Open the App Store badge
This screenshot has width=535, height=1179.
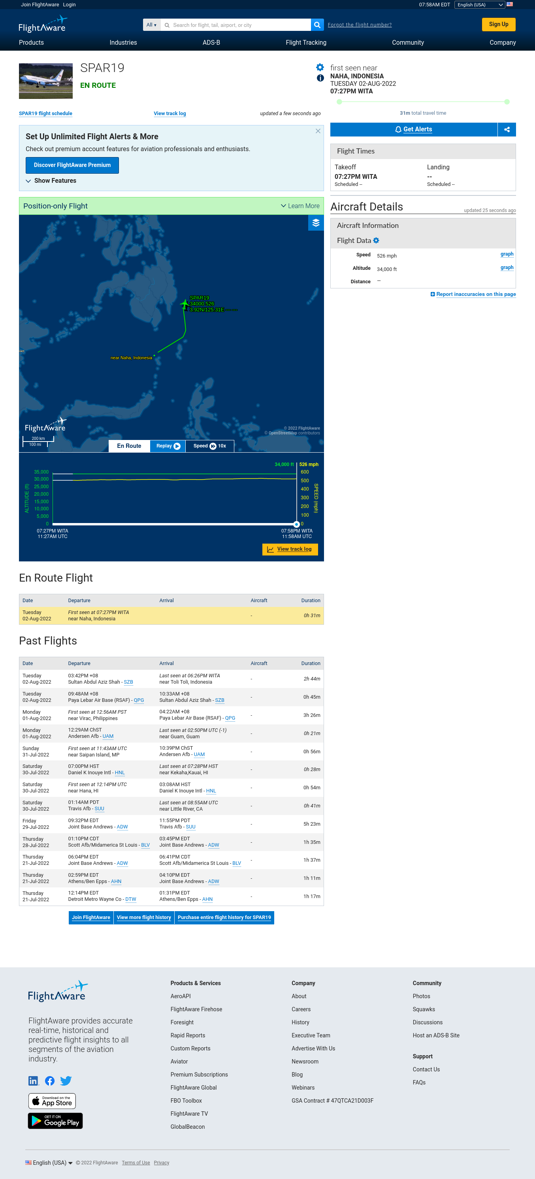(52, 1101)
